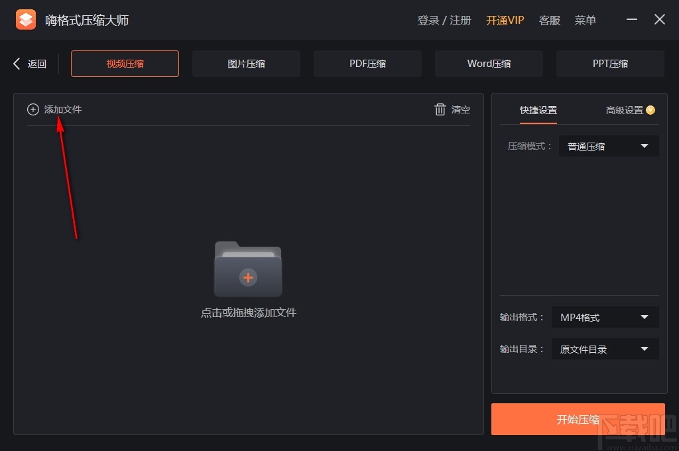679x451 pixels.
Task: Select the 视频压缩 compression mode
Action: 124,63
